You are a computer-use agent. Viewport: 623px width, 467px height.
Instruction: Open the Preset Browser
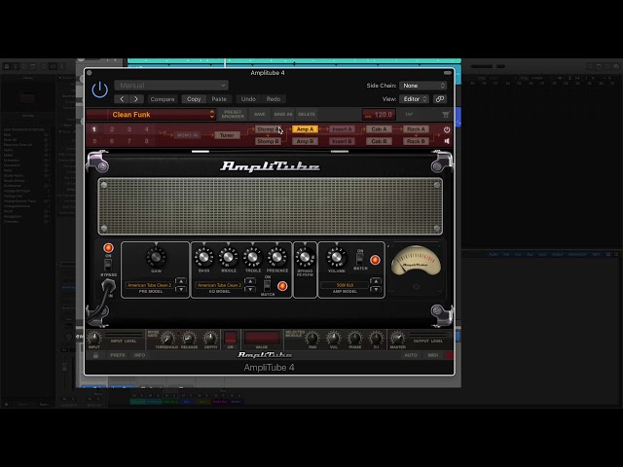tap(233, 115)
